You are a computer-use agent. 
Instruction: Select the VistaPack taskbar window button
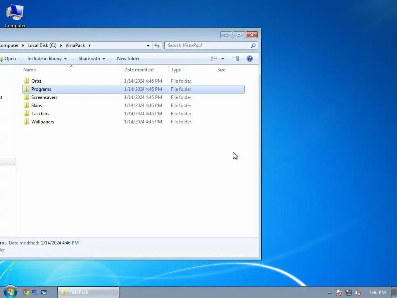[x=88, y=292]
